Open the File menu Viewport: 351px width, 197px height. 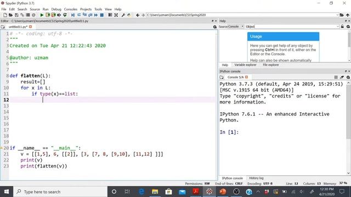click(4, 9)
